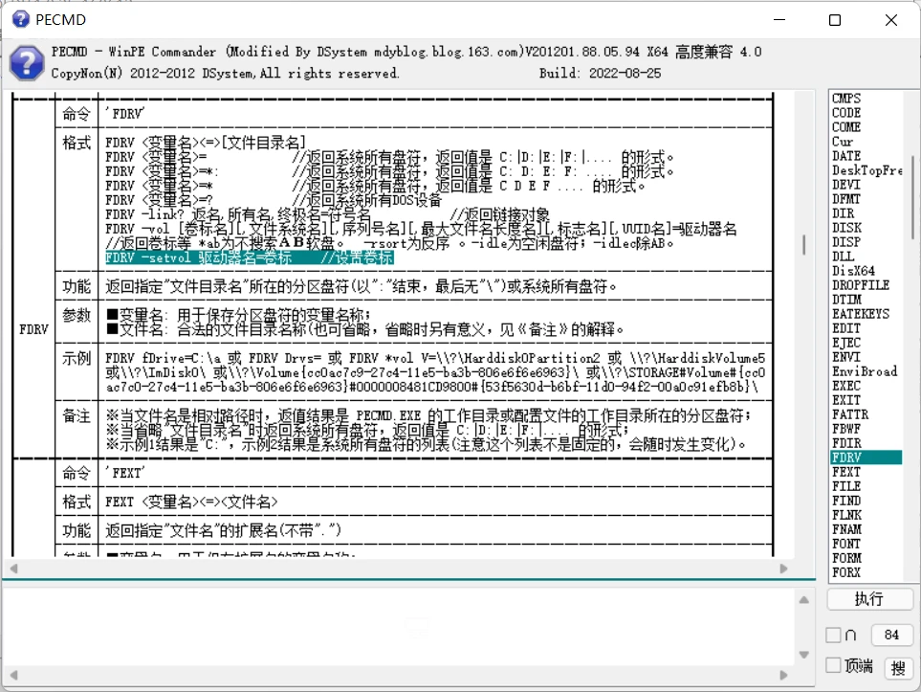Screen dimensions: 921x692
Task: Click inside the lower command input area
Action: click(x=400, y=627)
